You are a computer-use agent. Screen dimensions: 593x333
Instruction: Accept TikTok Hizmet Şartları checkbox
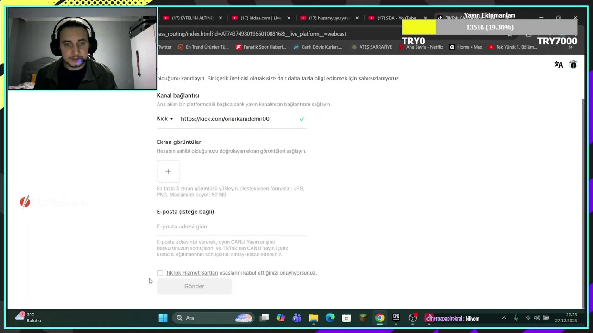coord(160,273)
